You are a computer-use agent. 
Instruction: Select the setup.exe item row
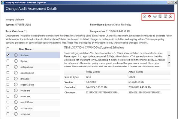[x=33, y=114]
